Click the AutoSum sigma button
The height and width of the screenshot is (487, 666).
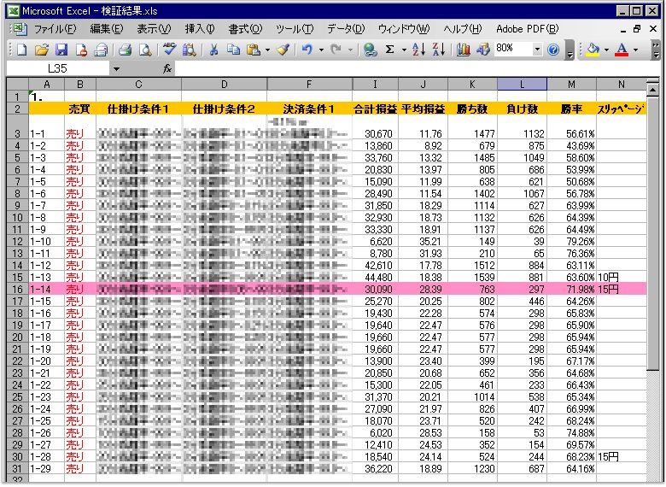point(390,50)
